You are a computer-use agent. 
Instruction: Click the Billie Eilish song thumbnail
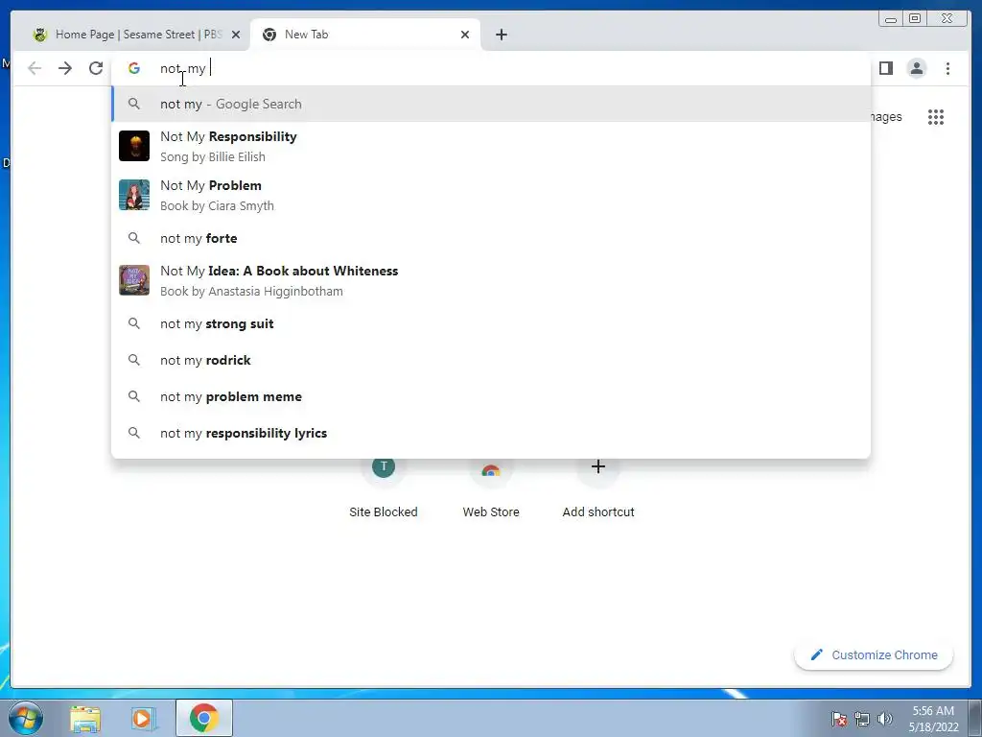point(134,146)
